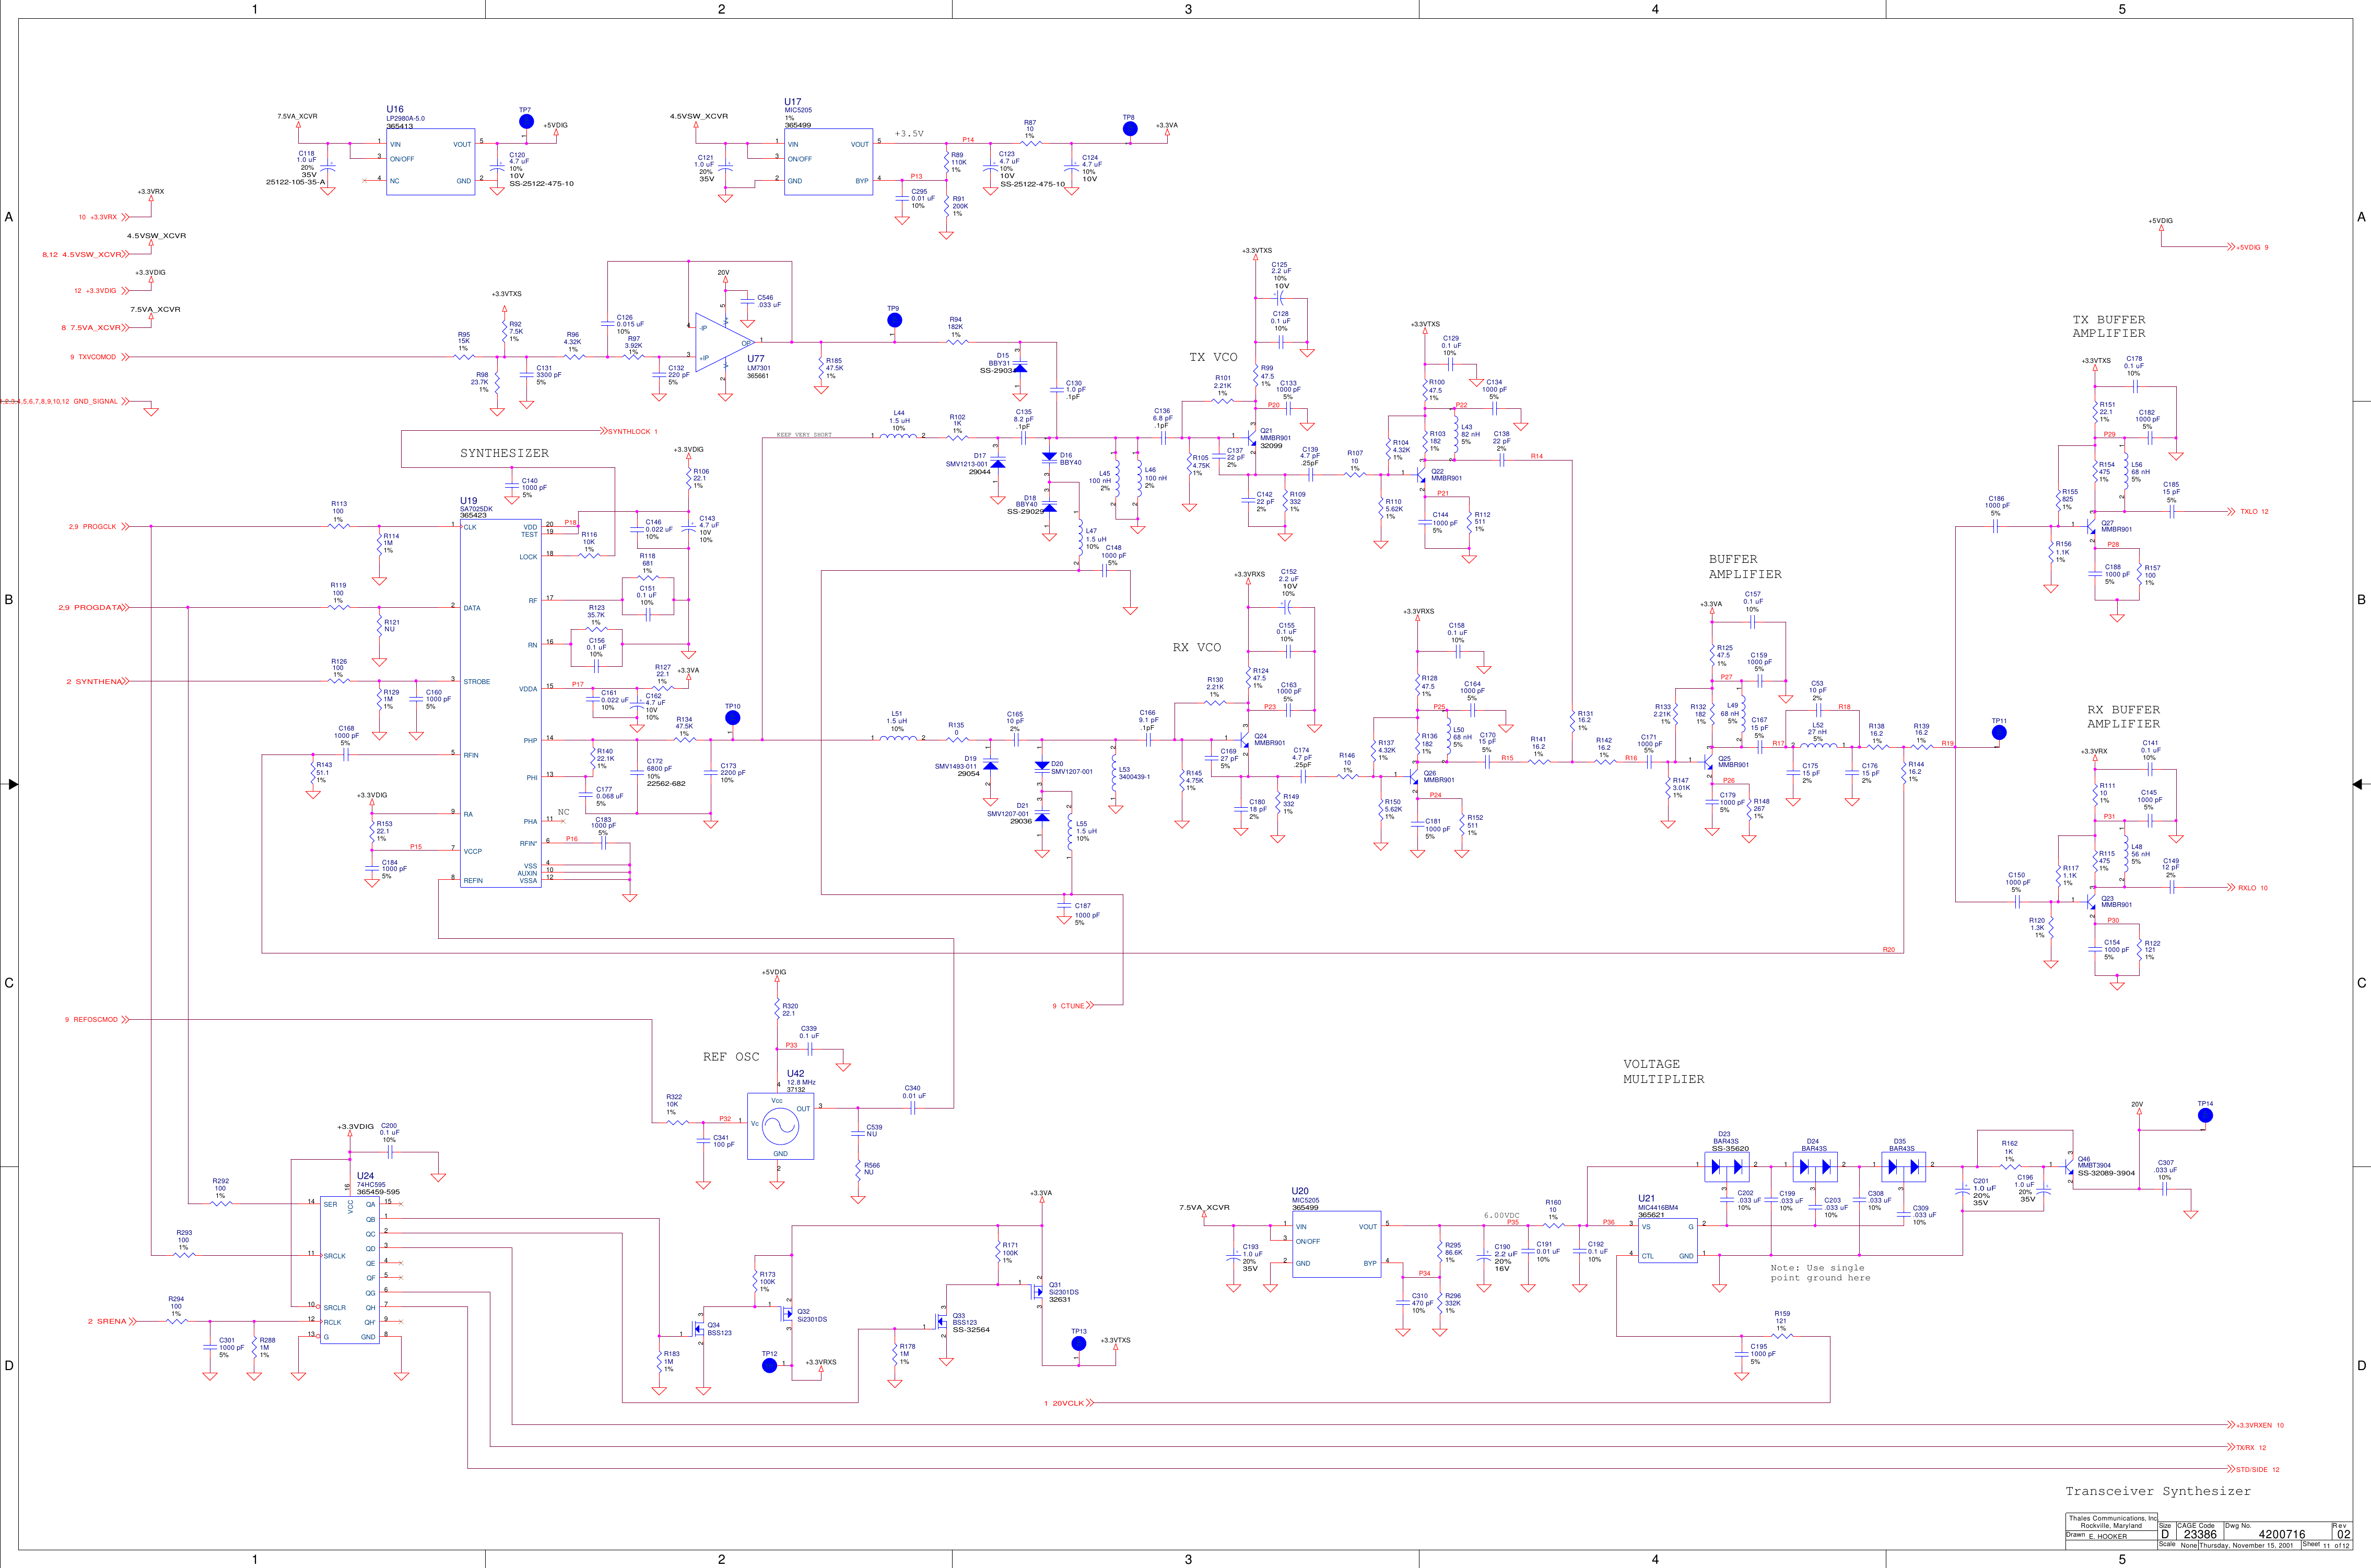Click the TP7 blue test point
The image size is (2371, 1568).
(526, 122)
